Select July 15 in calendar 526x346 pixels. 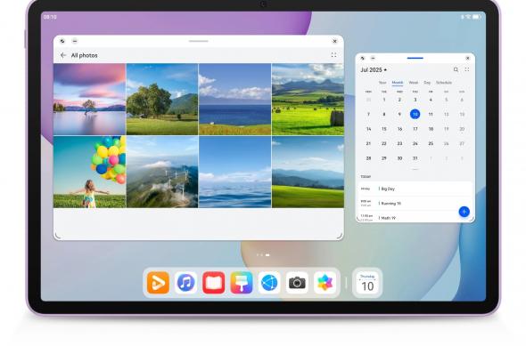(x=384, y=129)
